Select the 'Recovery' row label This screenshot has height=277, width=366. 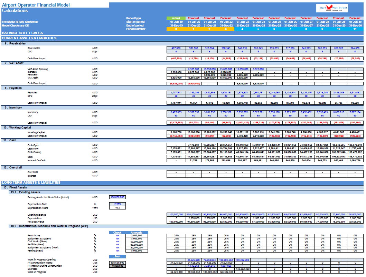pyautogui.click(x=32, y=75)
